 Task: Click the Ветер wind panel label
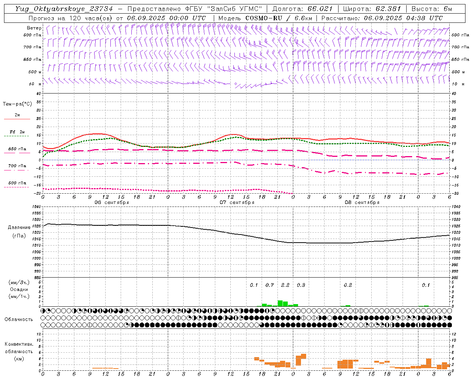point(34,28)
